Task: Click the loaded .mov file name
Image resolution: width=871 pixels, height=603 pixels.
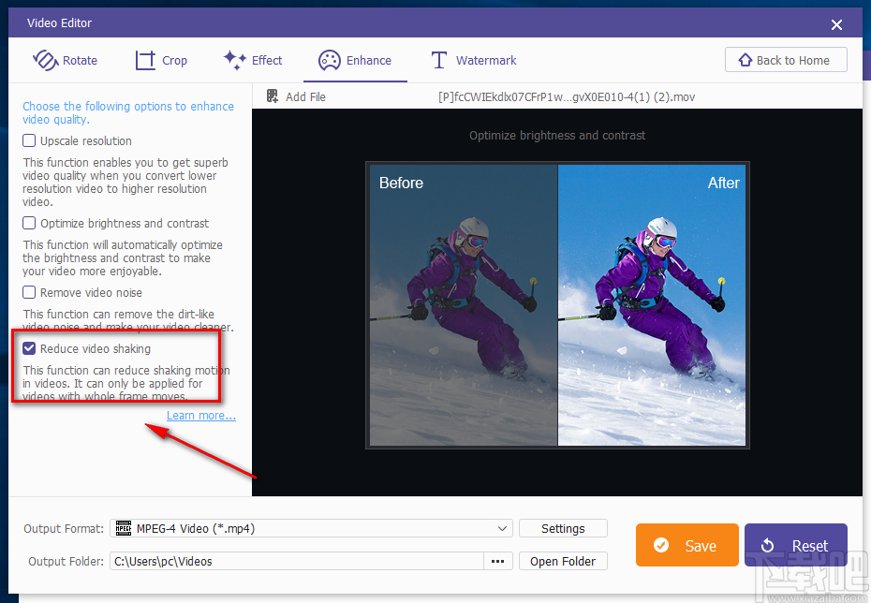Action: (567, 96)
